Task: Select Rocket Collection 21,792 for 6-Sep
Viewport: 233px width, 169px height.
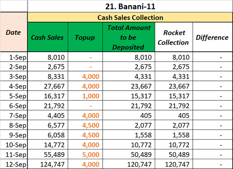Action: pyautogui.click(x=174, y=106)
